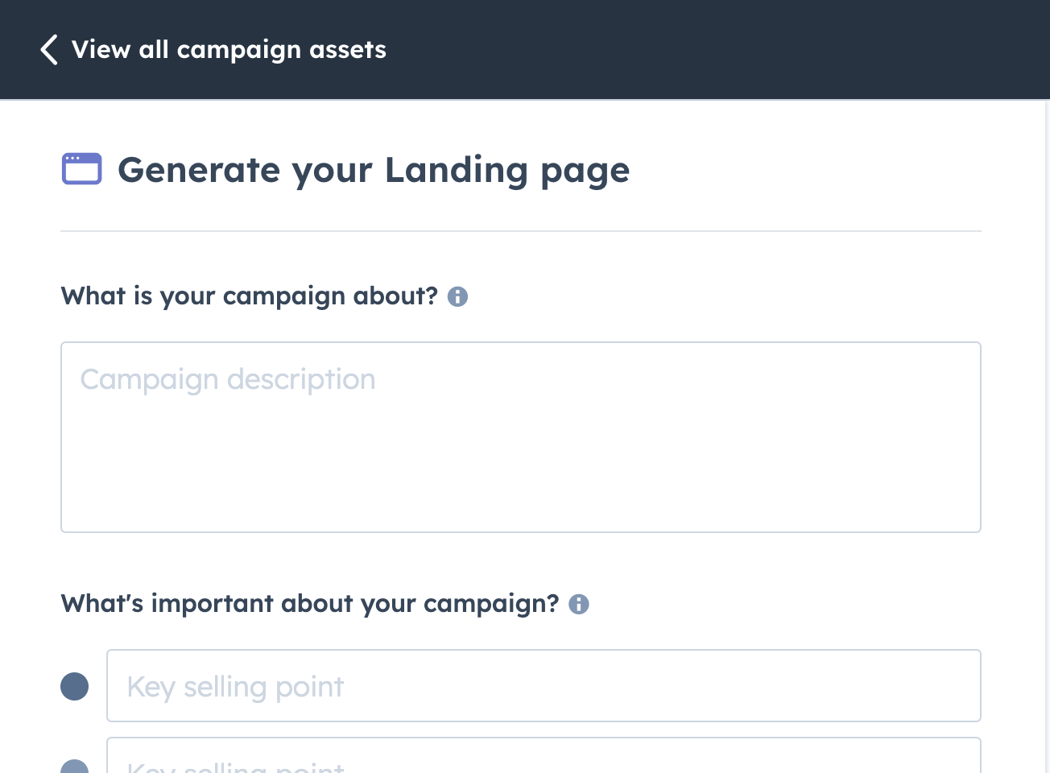Click the info icon beside campaign about question
Viewport: 1050px width, 773px height.
457,296
